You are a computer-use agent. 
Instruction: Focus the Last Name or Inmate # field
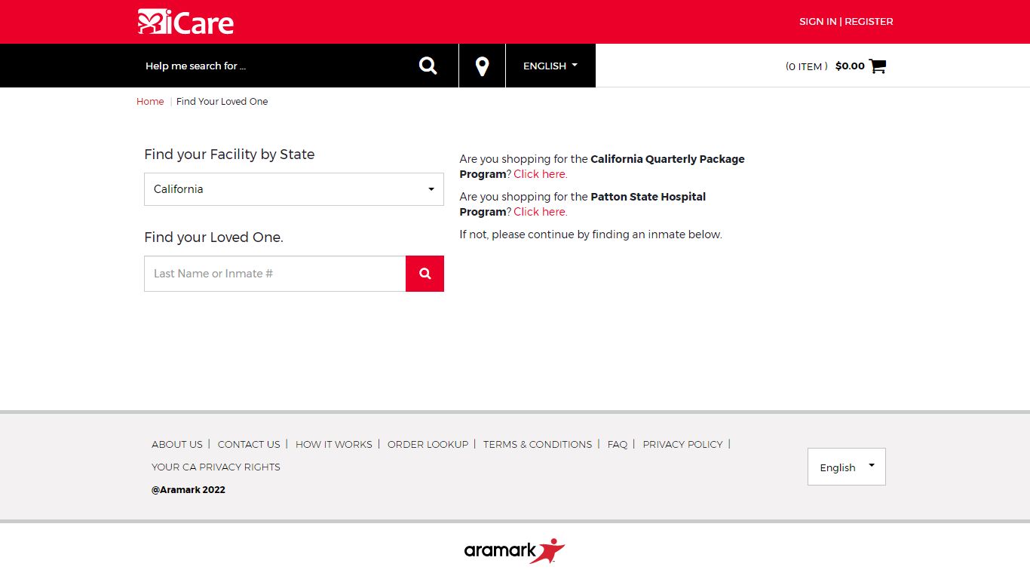click(x=275, y=274)
